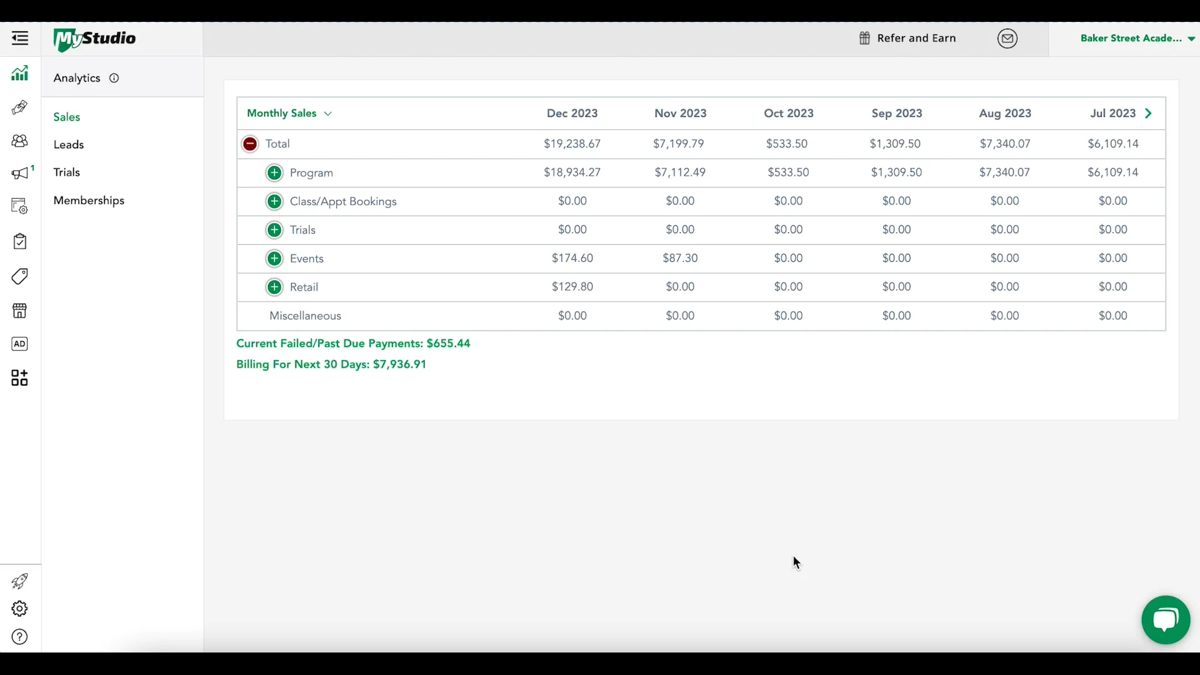Open the people group sidebar icon
This screenshot has width=1200, height=675.
click(20, 141)
